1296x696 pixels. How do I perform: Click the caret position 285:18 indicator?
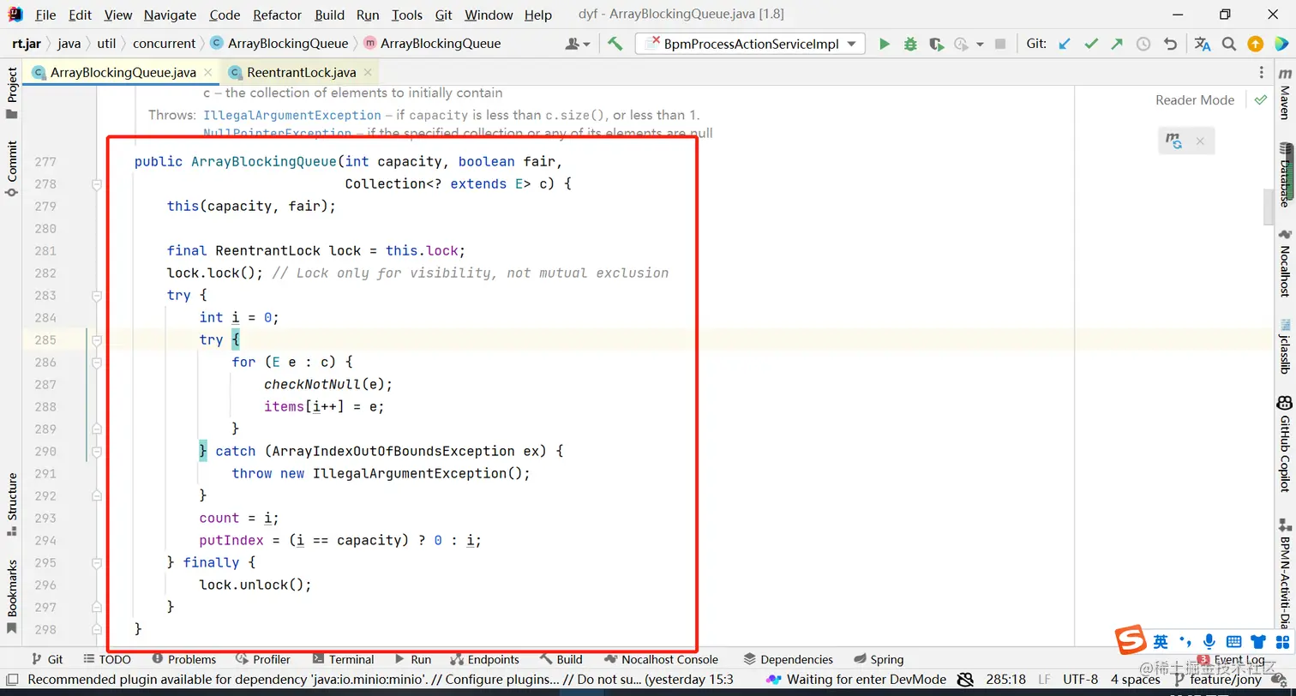pyautogui.click(x=1006, y=680)
